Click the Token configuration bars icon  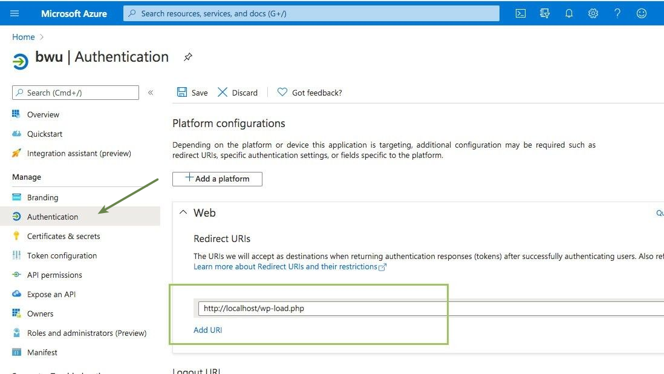16,255
